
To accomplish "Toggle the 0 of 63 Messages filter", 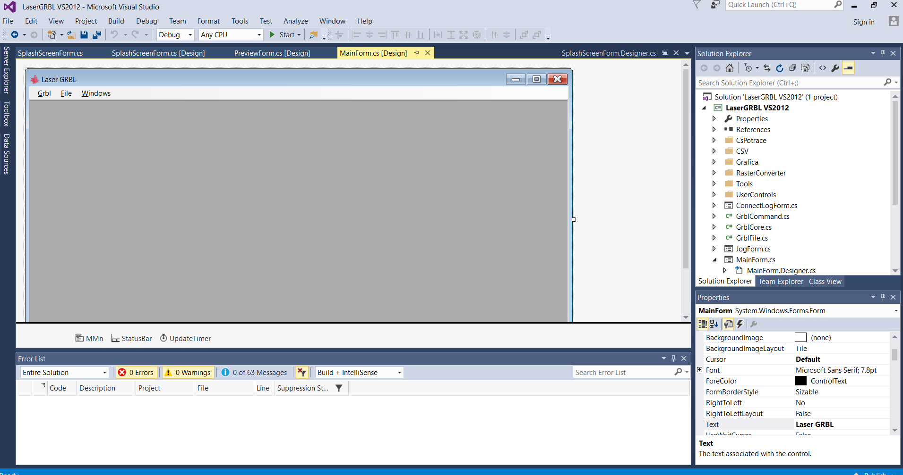I will point(254,373).
